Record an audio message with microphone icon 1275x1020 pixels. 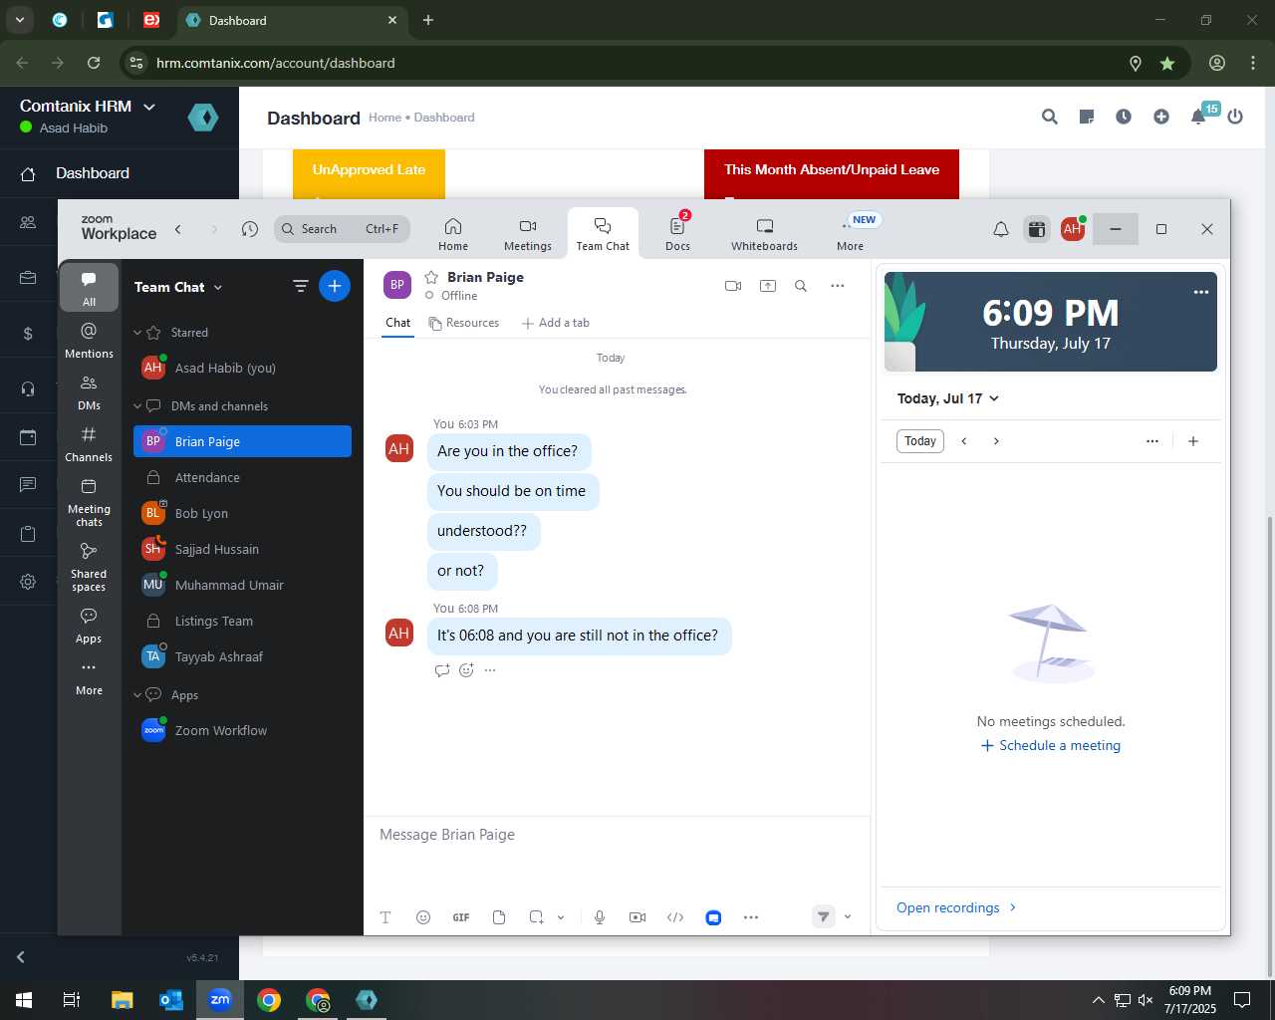coord(600,917)
